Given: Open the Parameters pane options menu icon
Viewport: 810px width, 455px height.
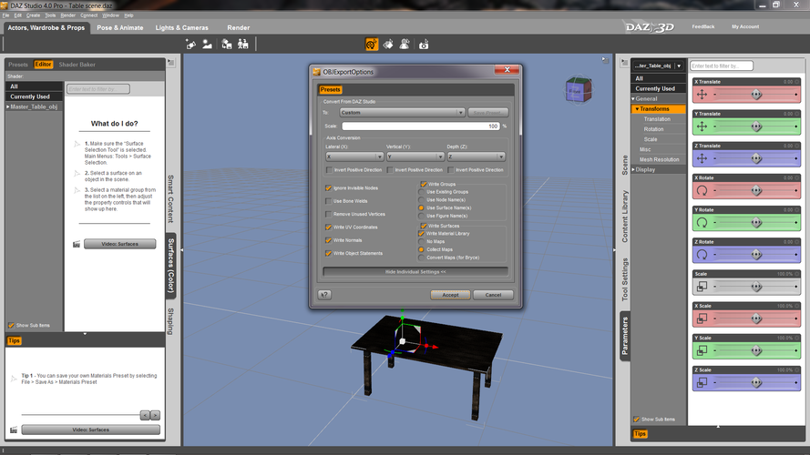Looking at the screenshot, I should tap(624, 63).
